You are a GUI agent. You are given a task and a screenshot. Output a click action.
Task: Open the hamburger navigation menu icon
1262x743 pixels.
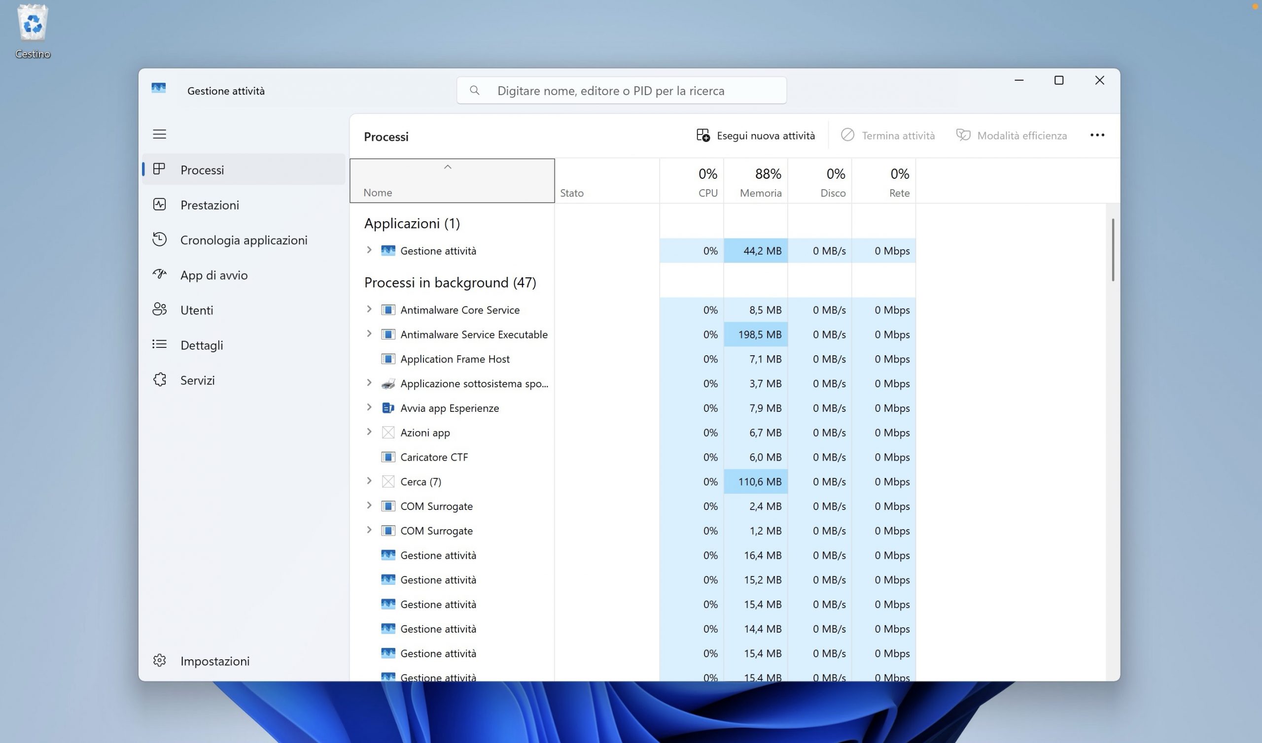point(159,134)
